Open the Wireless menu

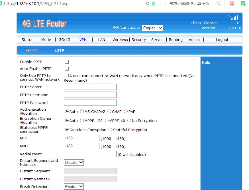[x=120, y=40]
